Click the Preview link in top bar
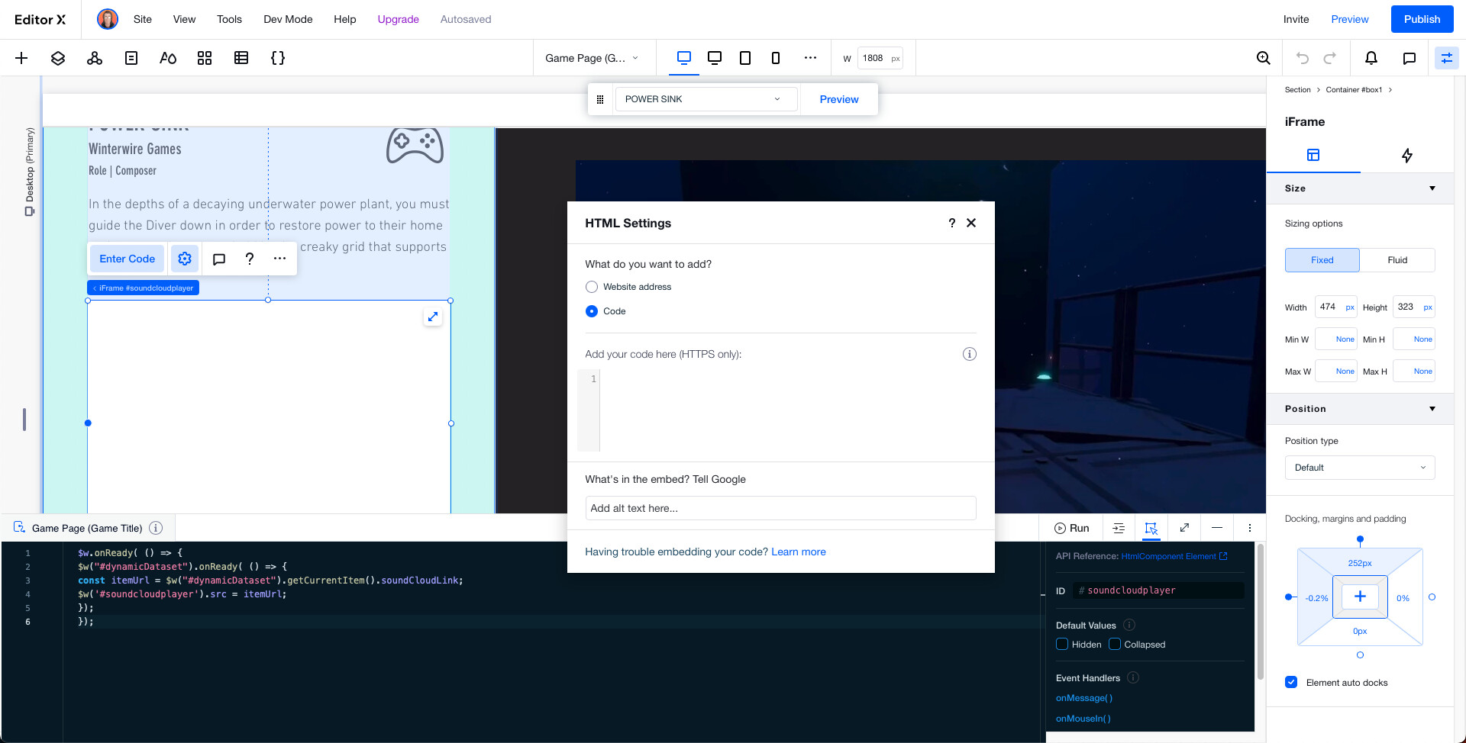The width and height of the screenshot is (1466, 743). pyautogui.click(x=1350, y=19)
